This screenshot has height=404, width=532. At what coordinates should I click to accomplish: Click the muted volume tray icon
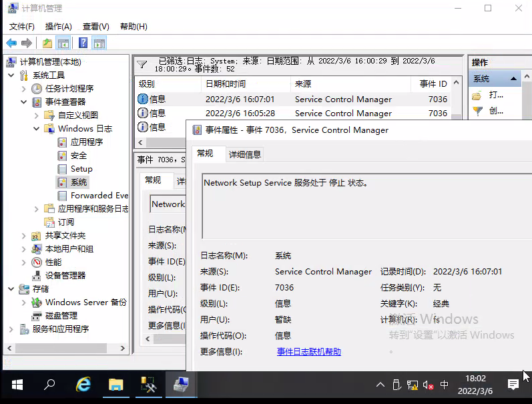428,385
